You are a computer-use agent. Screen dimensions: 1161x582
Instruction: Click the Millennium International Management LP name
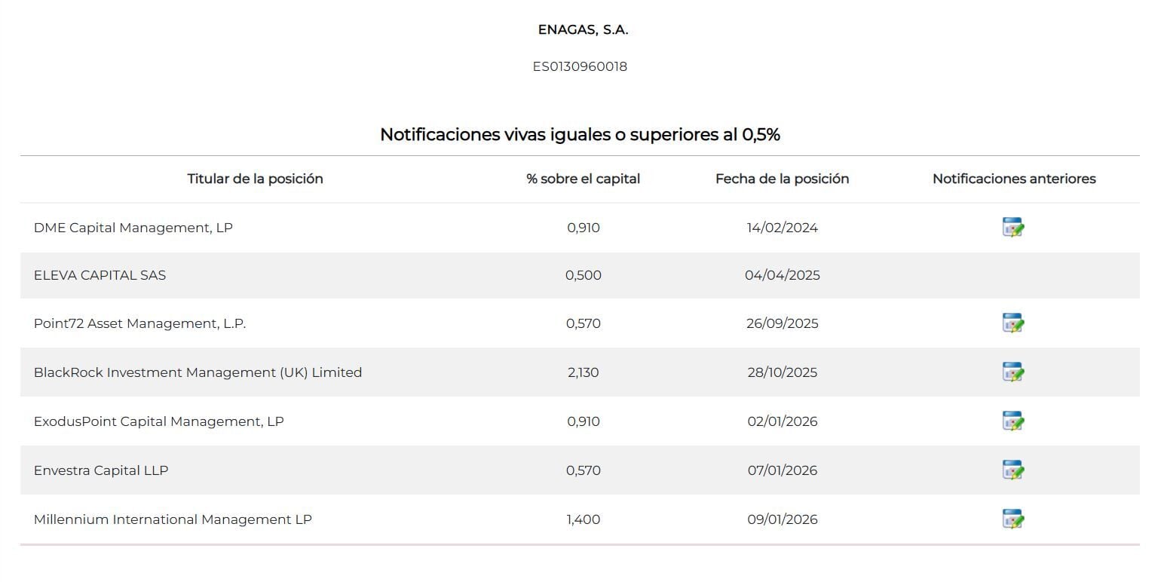(173, 519)
